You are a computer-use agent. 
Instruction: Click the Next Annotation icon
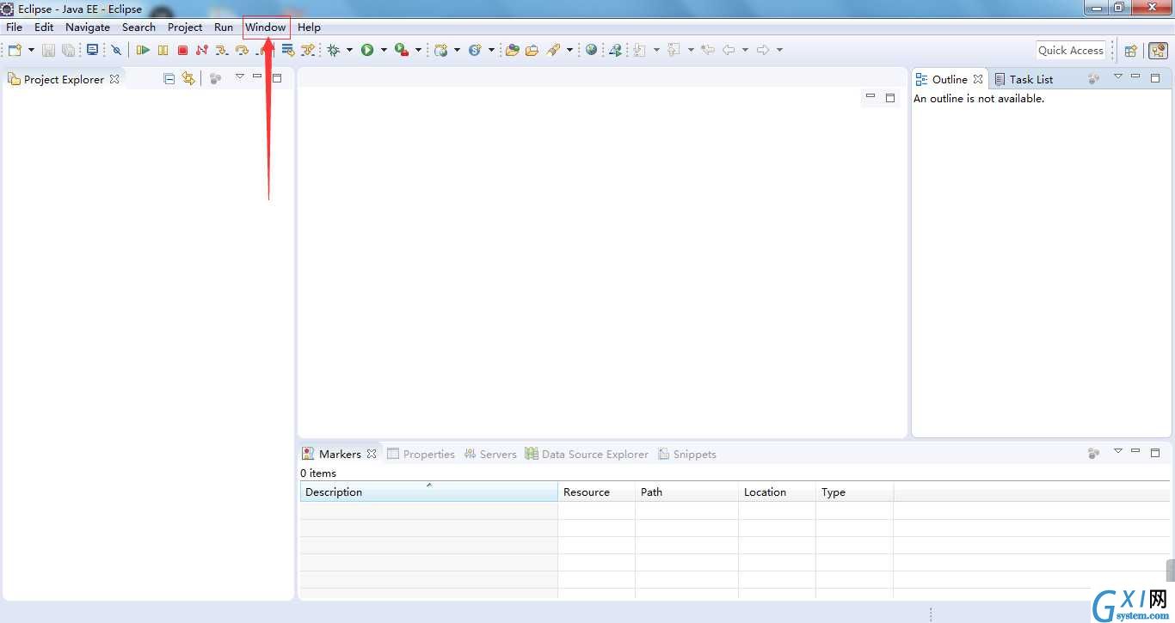tap(640, 50)
